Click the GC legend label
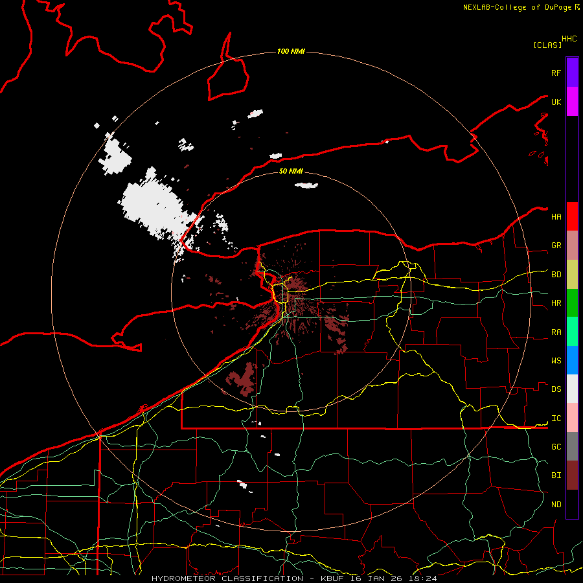The width and height of the screenshot is (583, 583). click(x=556, y=447)
